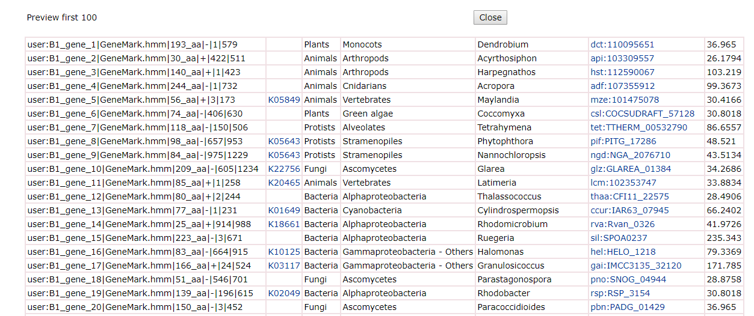The height and width of the screenshot is (316, 754).
Task: Open KO link K03117
Action: (x=284, y=266)
